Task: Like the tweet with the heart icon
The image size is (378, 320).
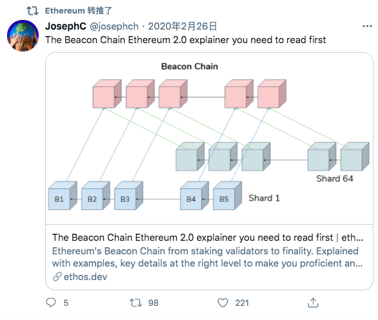Action: tap(223, 303)
